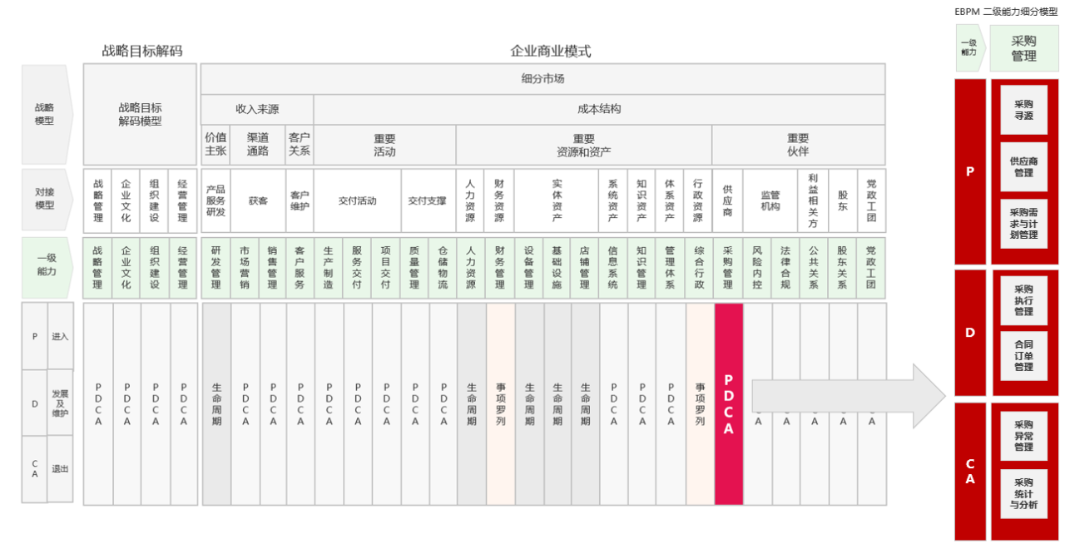Click the 研发管理 capability cell
1065x544 pixels.
click(215, 268)
